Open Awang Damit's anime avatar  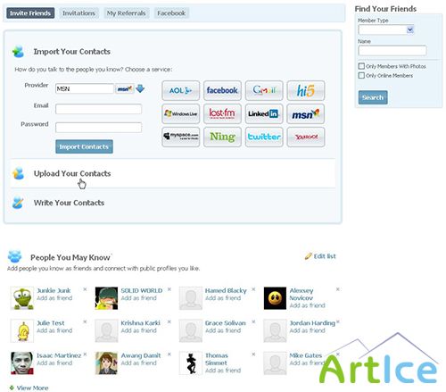[x=106, y=363]
